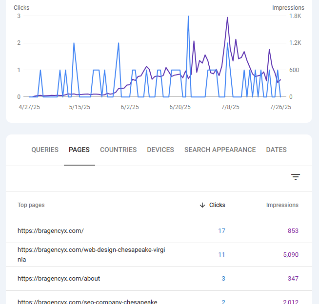Sort table by Impressions column header
The width and height of the screenshot is (319, 304).
[x=282, y=205]
